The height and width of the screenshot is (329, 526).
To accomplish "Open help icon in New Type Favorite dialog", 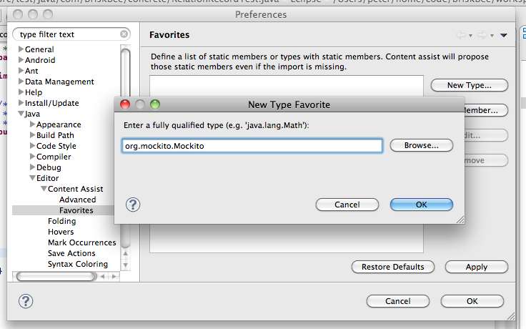I will pyautogui.click(x=133, y=205).
